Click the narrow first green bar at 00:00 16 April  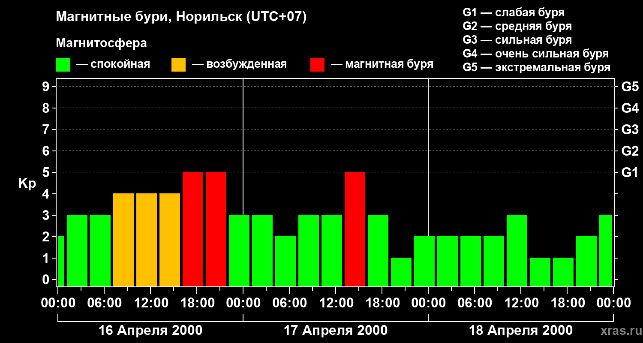[x=61, y=261]
